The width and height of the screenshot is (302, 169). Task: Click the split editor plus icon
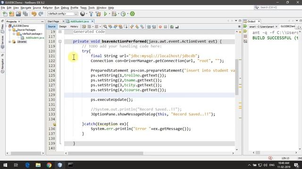[239, 27]
